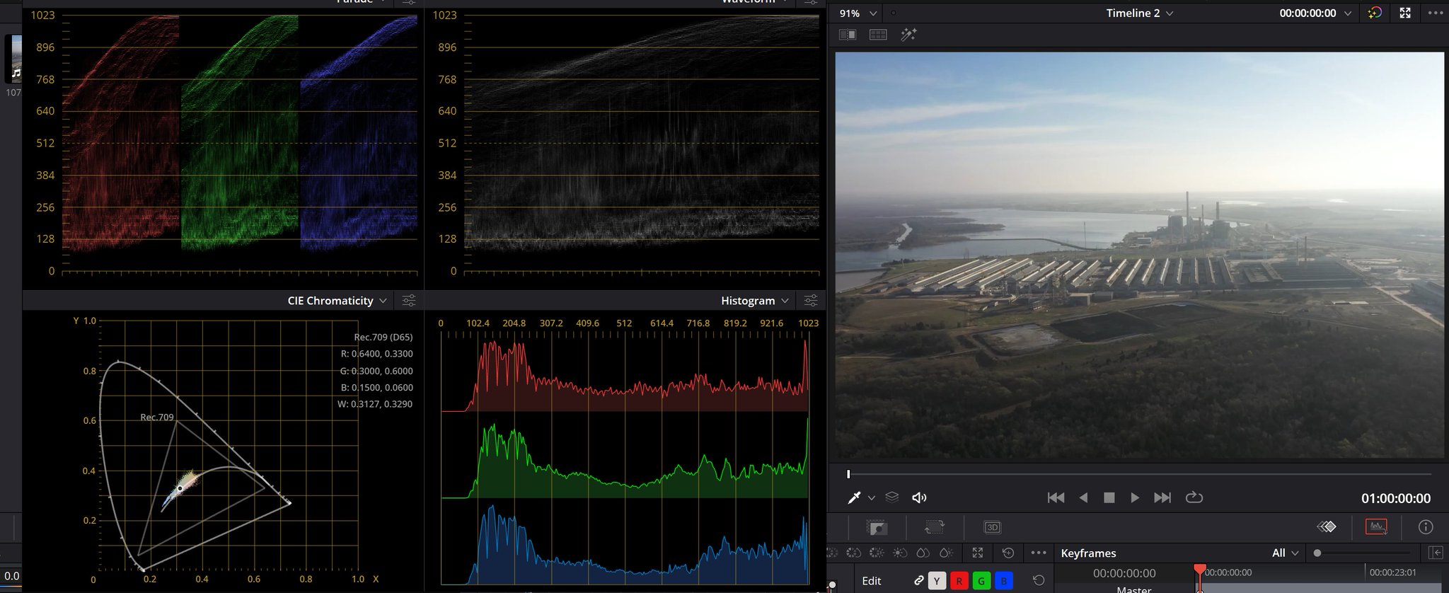Screen dimensions: 1449x593
Task: Play the clip forward
Action: click(x=1135, y=497)
